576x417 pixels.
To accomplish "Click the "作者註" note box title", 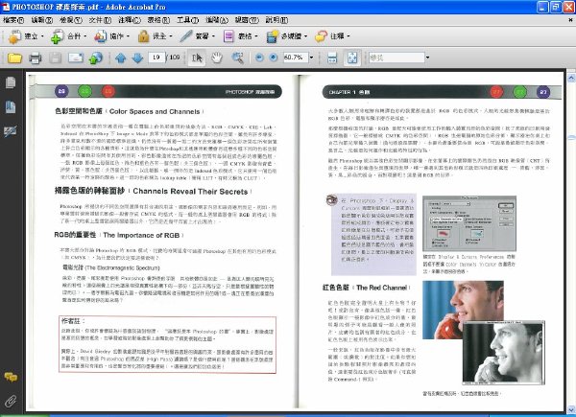I will pos(73,321).
